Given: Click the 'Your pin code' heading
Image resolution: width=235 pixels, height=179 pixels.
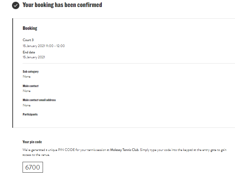Looking at the screenshot, I should point(32,142).
